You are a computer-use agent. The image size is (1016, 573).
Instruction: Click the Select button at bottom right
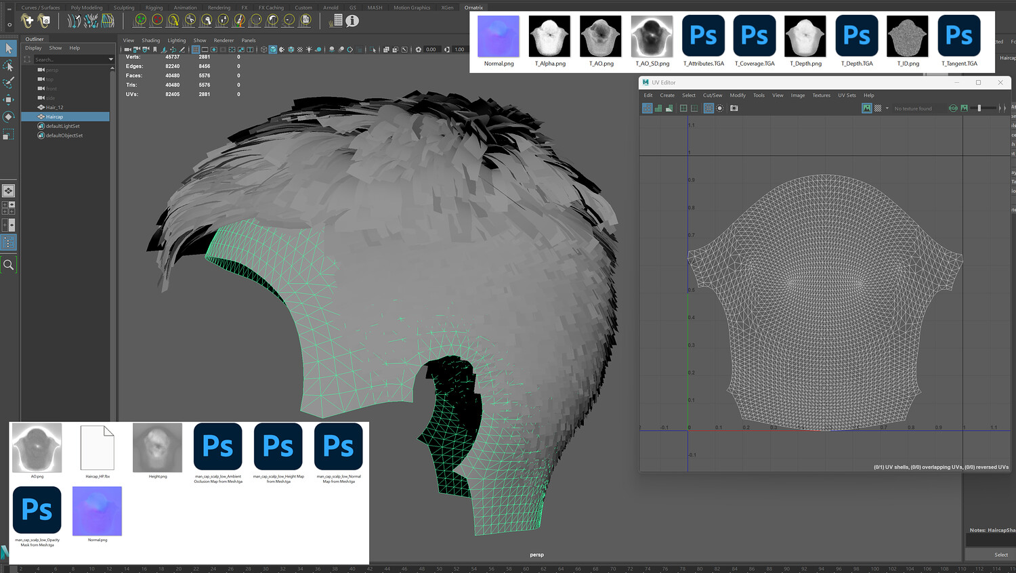[1001, 555]
